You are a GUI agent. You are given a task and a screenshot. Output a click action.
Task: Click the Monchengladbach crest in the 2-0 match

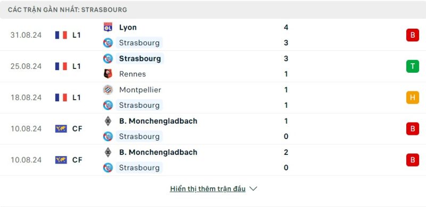[108, 152]
